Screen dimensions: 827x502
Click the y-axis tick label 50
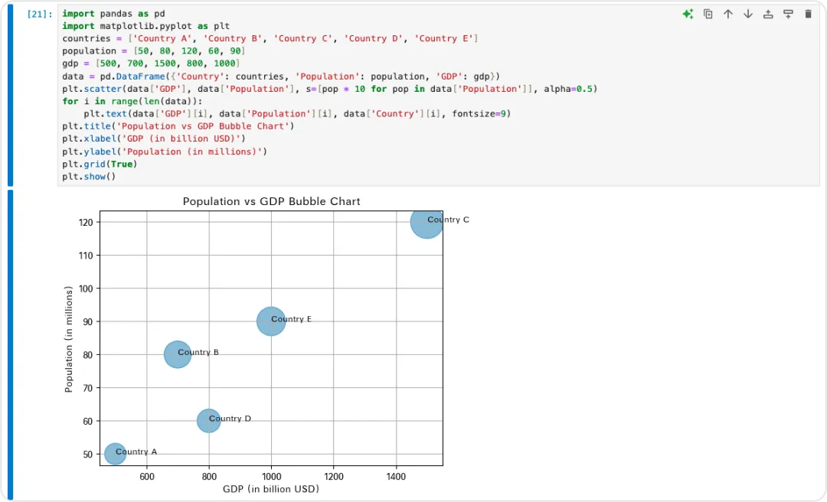[88, 455]
